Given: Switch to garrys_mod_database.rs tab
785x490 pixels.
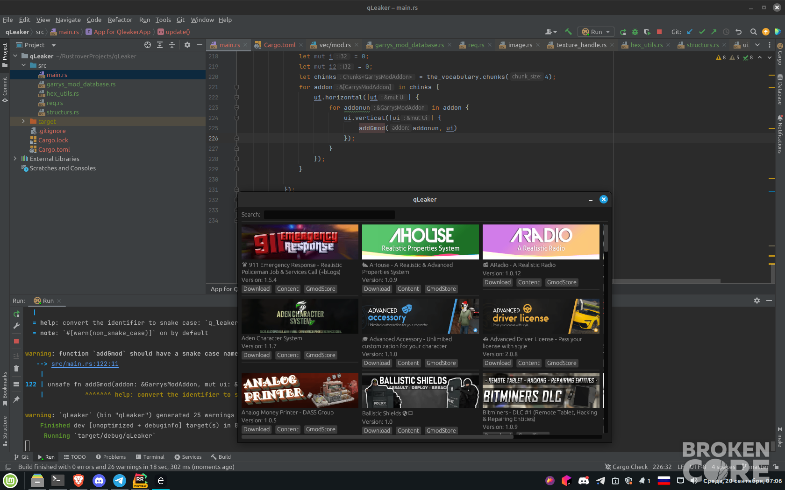Looking at the screenshot, I should tap(409, 45).
